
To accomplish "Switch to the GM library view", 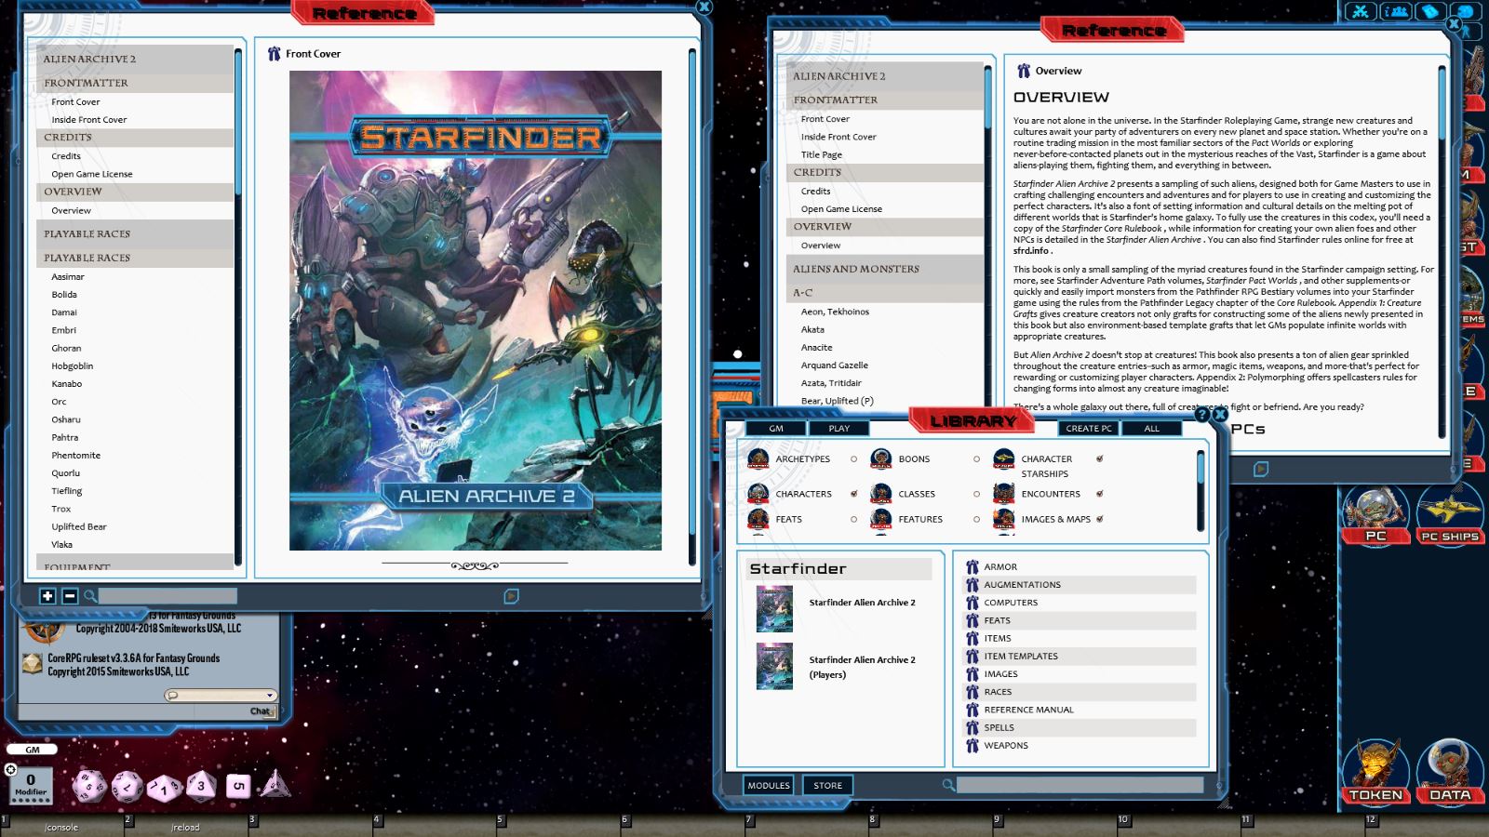I will tap(776, 429).
